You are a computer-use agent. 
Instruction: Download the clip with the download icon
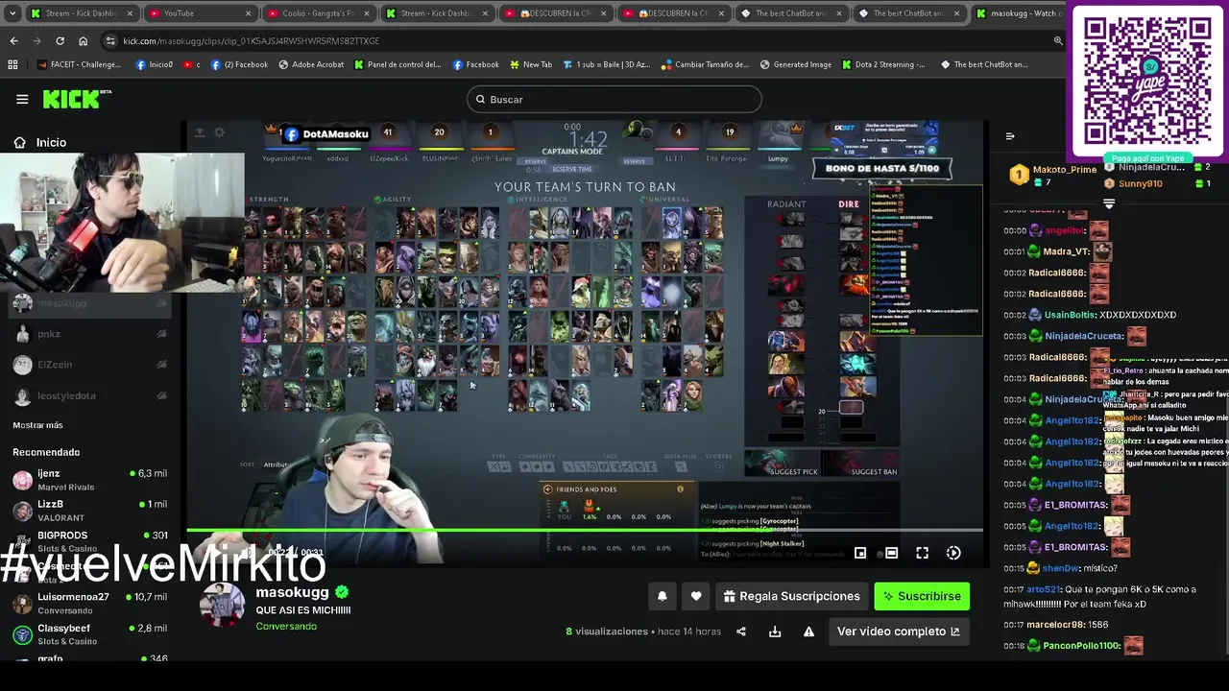tap(775, 631)
